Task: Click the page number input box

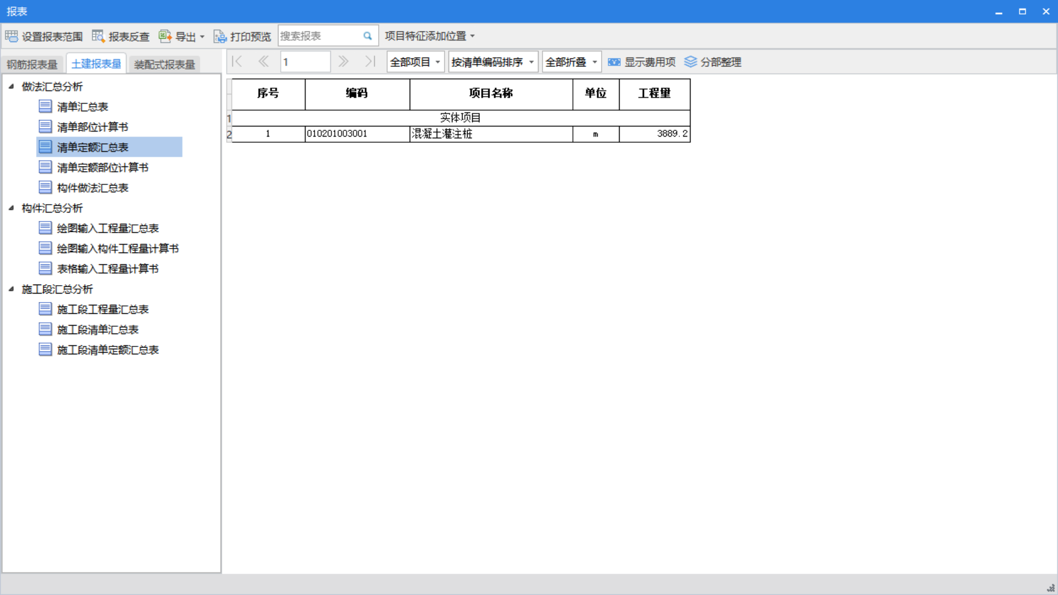Action: point(305,62)
